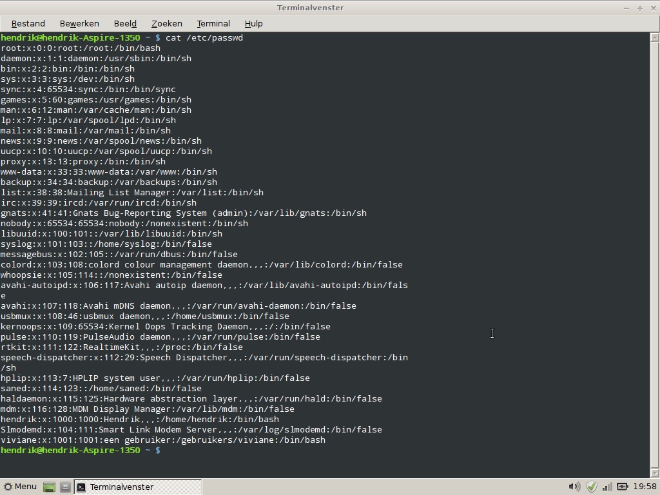Click the mail:x:8:8 line

click(86, 130)
